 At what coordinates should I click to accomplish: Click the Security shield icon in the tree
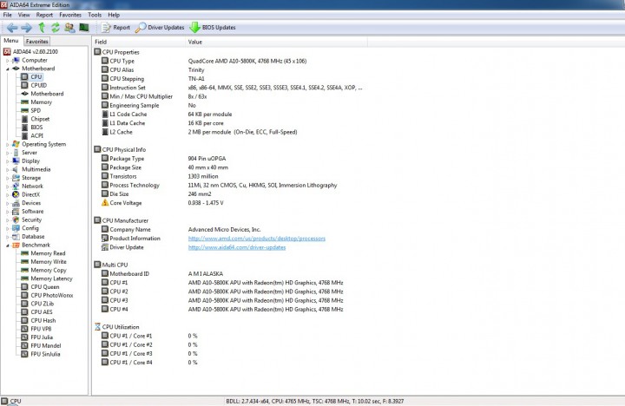click(16, 219)
